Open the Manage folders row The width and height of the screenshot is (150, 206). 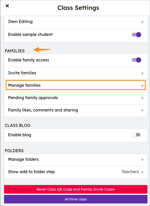click(76, 160)
